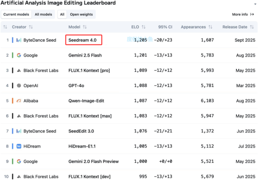Select the Gemini 2.5 Flash model
The width and height of the screenshot is (261, 182).
click(85, 55)
